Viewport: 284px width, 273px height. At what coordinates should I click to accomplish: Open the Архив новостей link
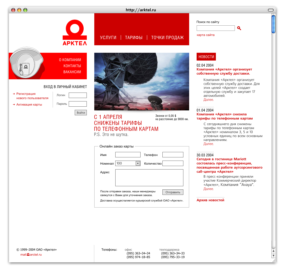tap(210, 200)
